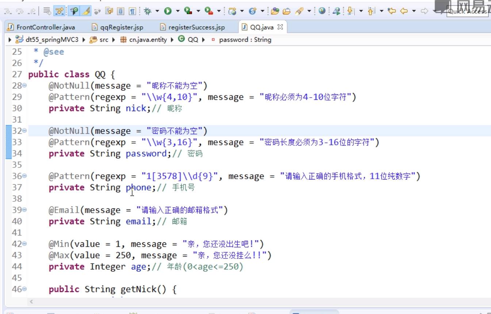Click the Quick Access search field
The width and height of the screenshot is (491, 314).
468,11
